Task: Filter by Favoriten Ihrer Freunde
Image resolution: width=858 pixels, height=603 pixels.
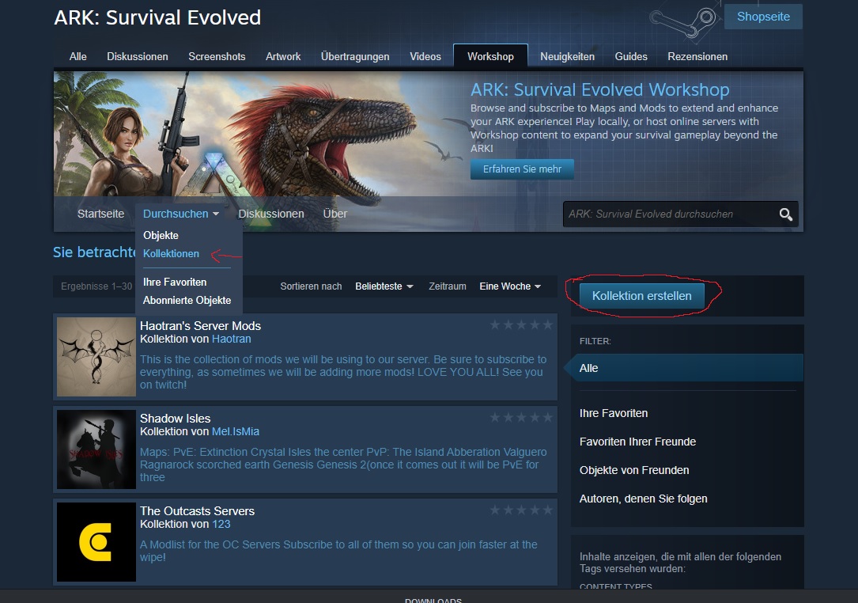Action: (x=637, y=442)
